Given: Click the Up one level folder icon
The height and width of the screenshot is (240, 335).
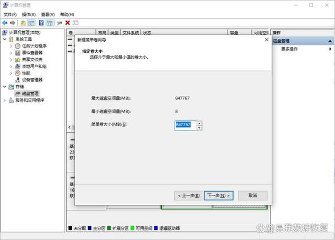Looking at the screenshot, I should click(23, 23).
